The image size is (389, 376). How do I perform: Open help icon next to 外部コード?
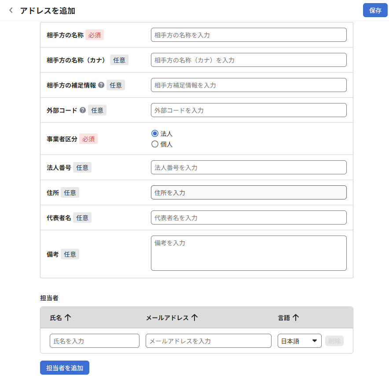click(x=83, y=110)
